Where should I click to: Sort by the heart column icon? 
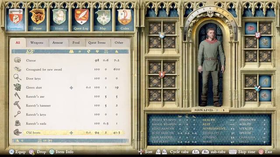coord(97,51)
